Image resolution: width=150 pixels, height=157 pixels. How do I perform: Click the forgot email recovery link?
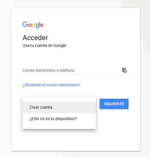pos(52,85)
